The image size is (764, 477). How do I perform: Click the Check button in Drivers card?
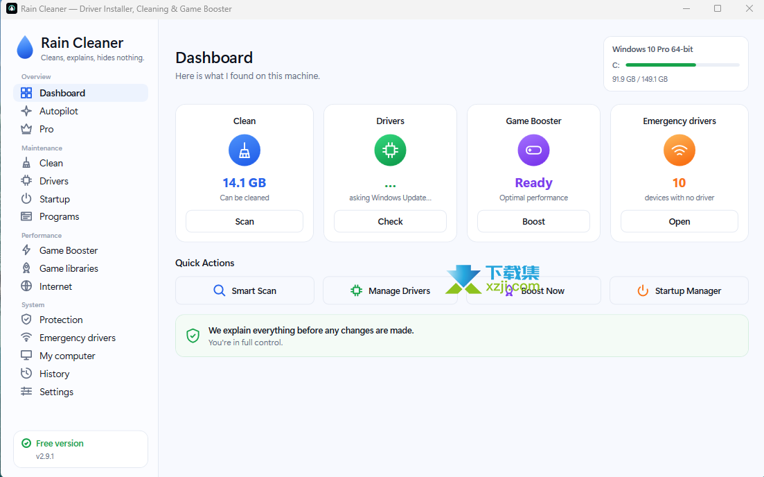pos(390,221)
